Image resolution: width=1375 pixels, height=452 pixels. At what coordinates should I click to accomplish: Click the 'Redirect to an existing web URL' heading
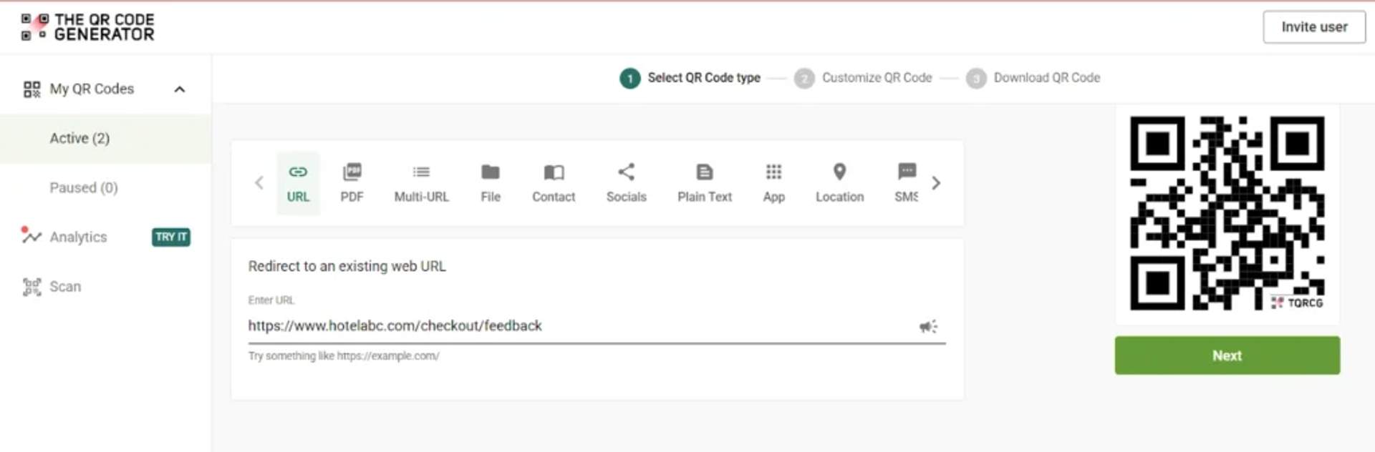(x=347, y=266)
